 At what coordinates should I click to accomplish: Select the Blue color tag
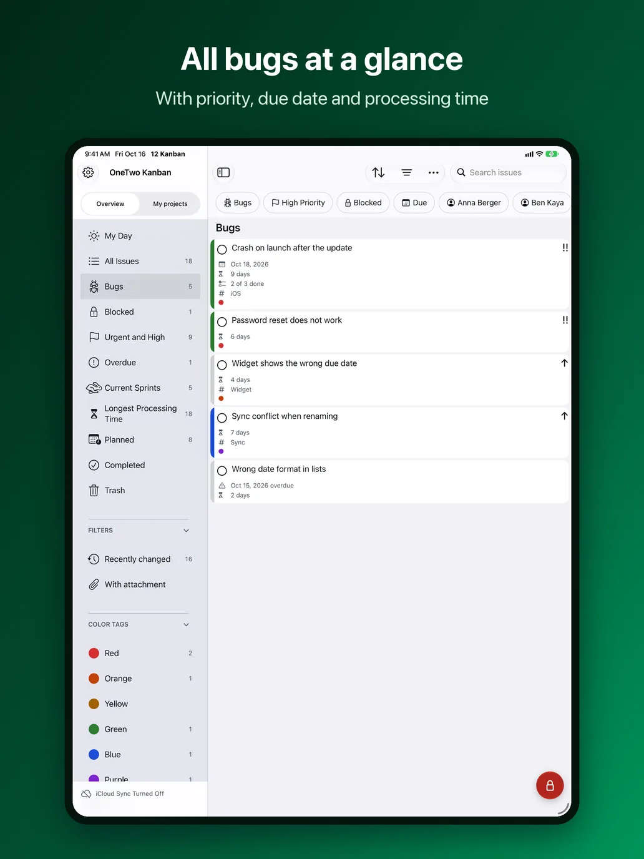coord(140,755)
